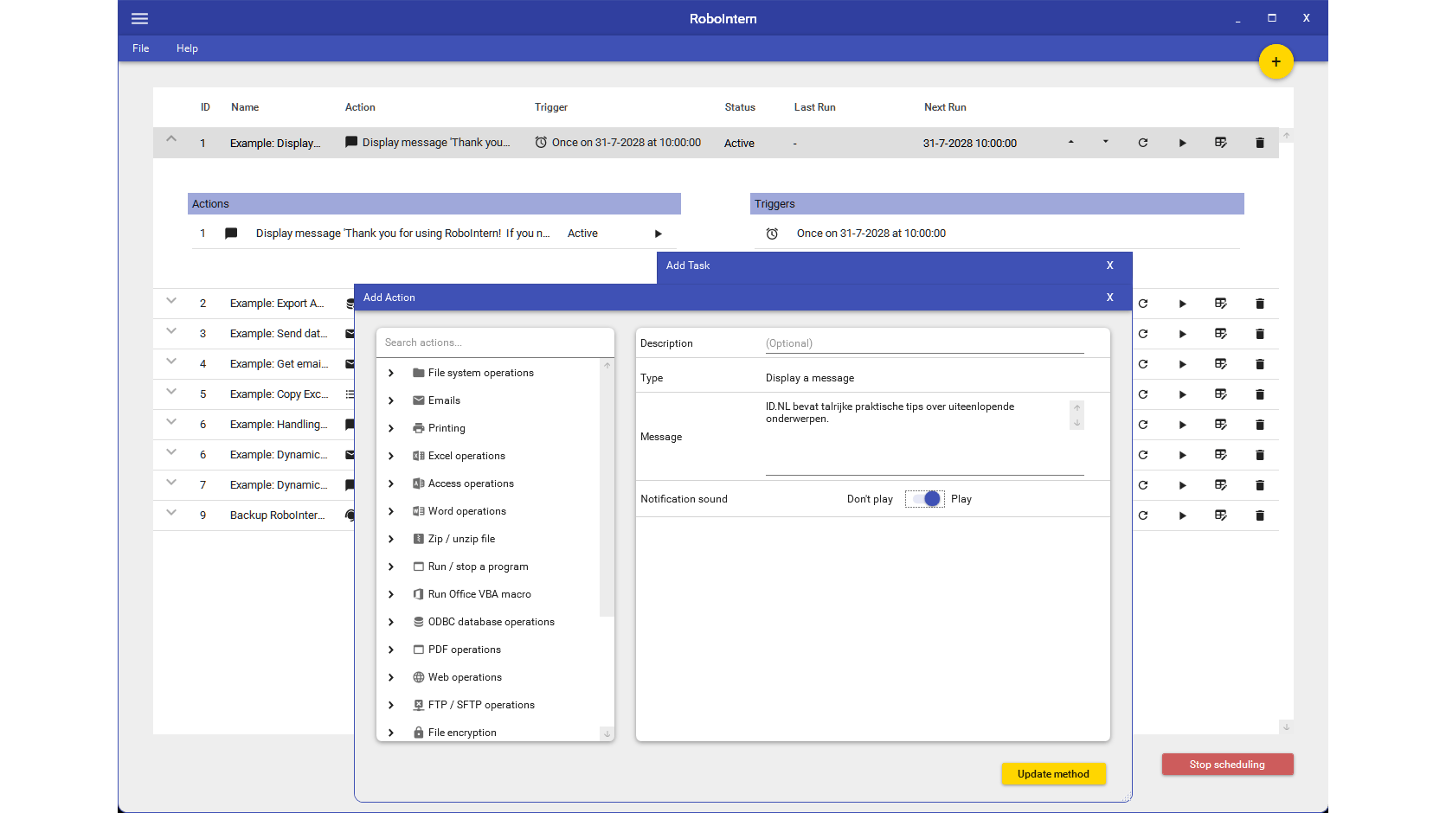This screenshot has width=1446, height=813.
Task: Open the hamburger menu icon
Action: pyautogui.click(x=139, y=19)
